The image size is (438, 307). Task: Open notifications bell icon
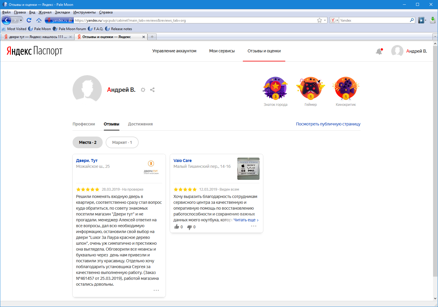(x=379, y=51)
